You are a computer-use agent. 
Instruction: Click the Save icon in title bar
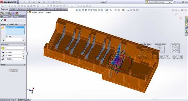[34, 2]
